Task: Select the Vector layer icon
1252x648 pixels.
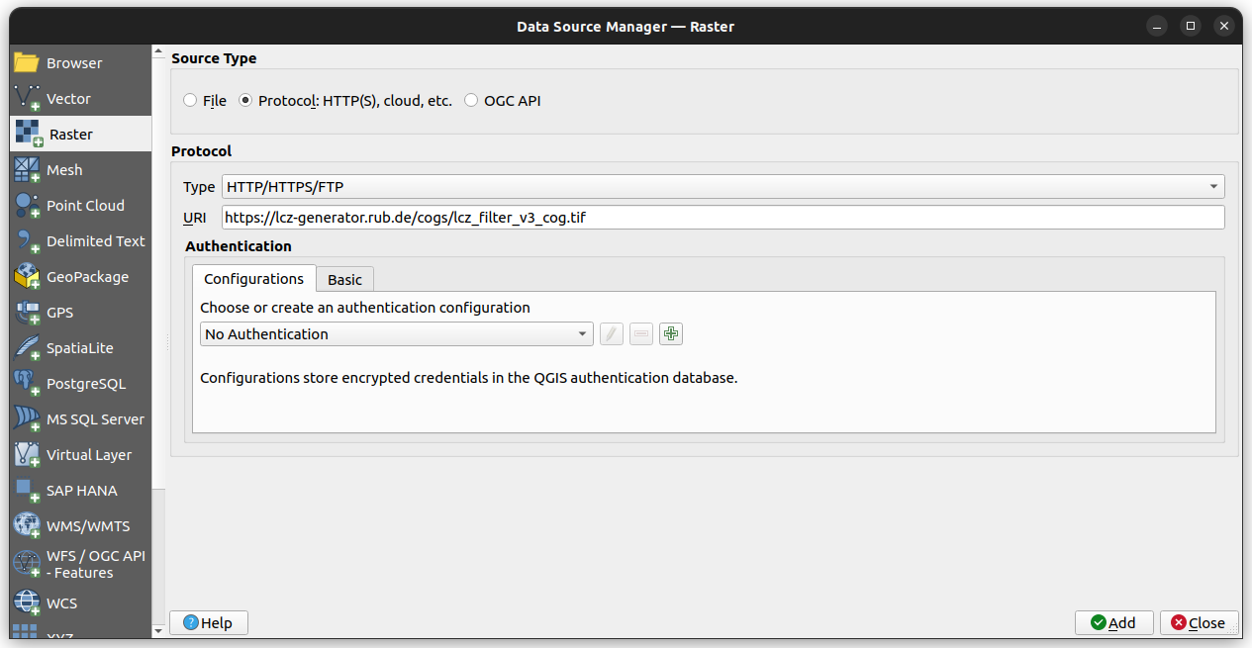Action: pos(27,99)
